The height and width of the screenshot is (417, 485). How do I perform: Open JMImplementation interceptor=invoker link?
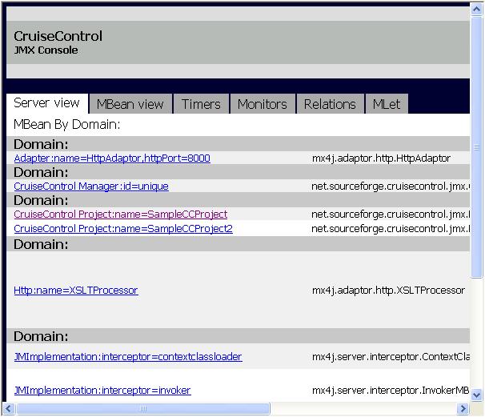click(x=102, y=391)
